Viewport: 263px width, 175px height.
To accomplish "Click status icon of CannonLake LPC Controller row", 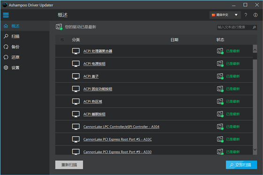I will pos(220,127).
